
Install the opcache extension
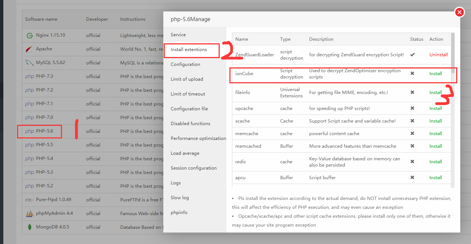pos(435,108)
